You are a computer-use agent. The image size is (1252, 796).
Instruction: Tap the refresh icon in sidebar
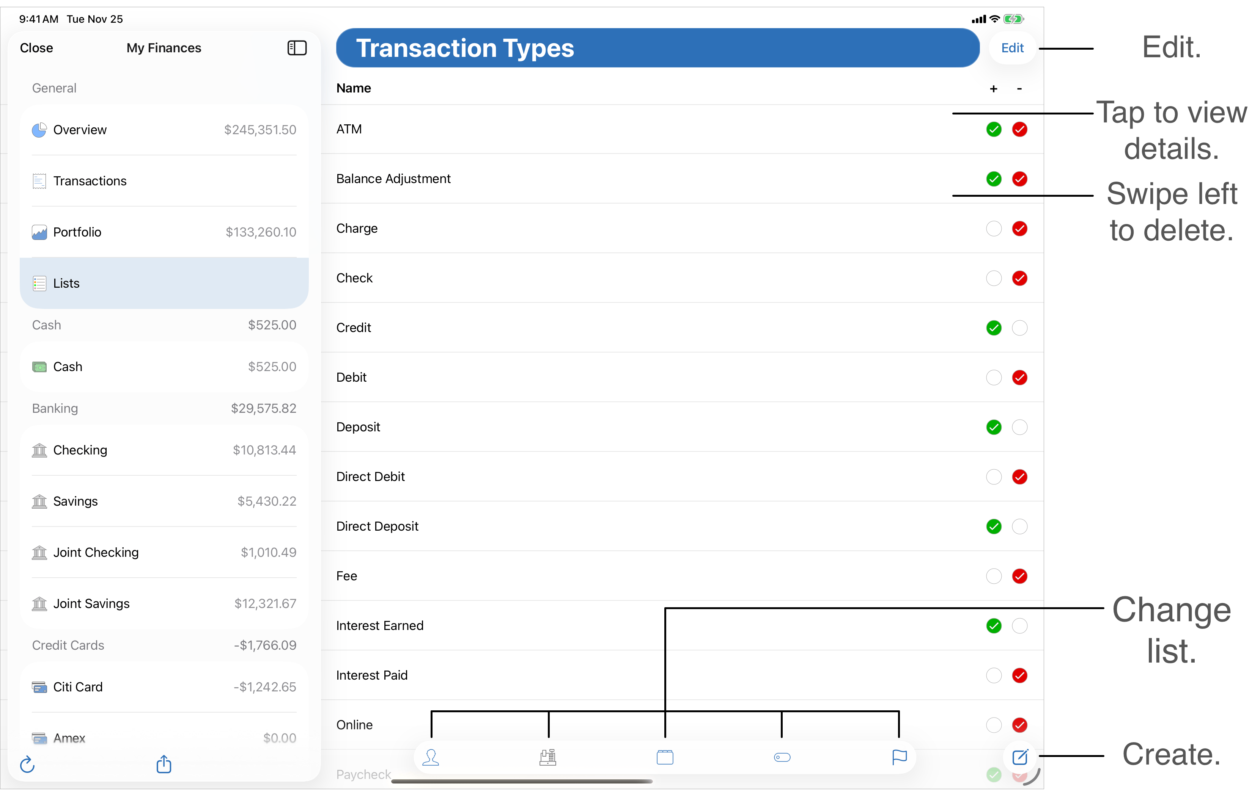tap(27, 764)
